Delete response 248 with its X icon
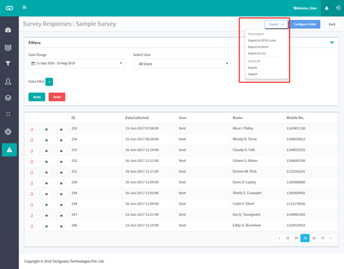The width and height of the screenshot is (344, 269). pyautogui.click(x=61, y=205)
